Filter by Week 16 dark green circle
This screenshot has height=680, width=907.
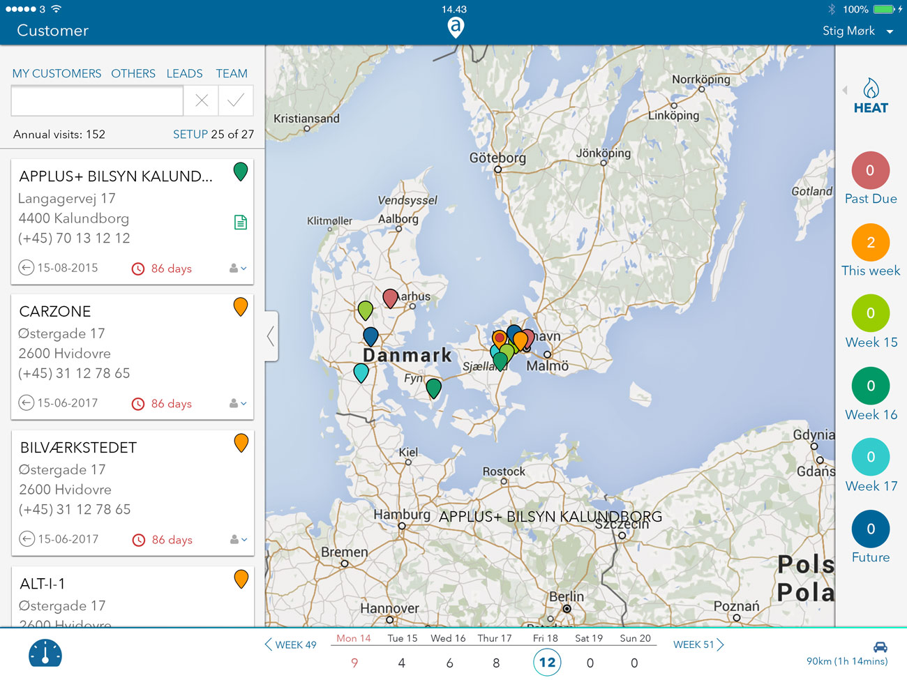tap(871, 386)
